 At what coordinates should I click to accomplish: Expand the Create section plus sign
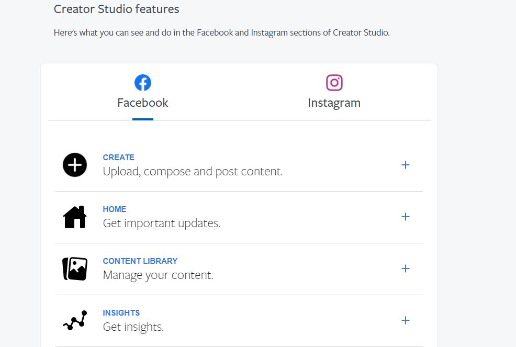406,165
